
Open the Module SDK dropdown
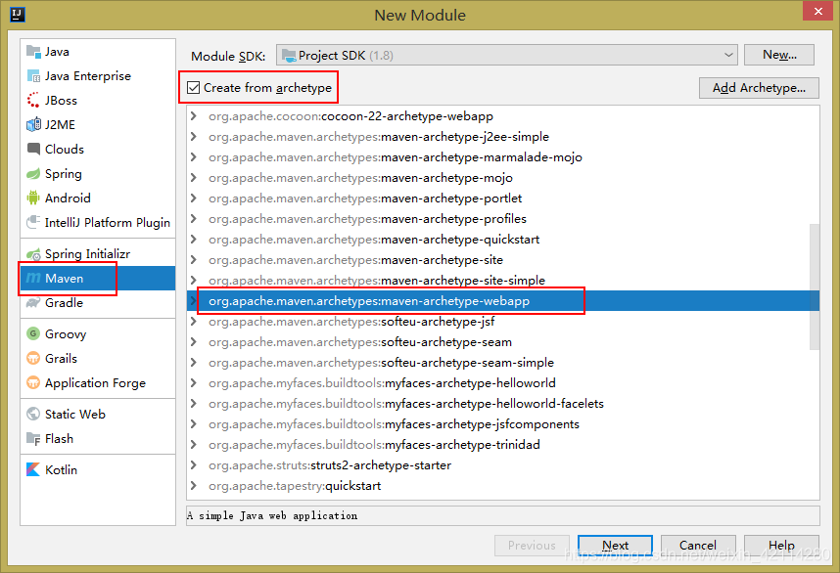pos(507,55)
